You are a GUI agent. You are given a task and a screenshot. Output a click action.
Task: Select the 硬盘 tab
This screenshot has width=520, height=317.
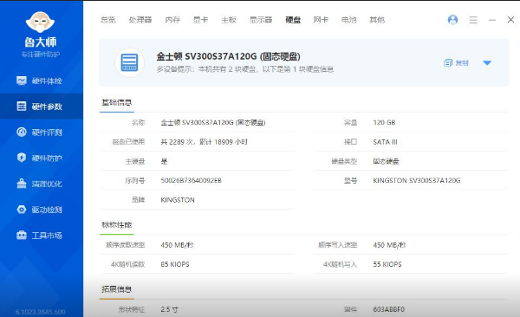(x=293, y=20)
